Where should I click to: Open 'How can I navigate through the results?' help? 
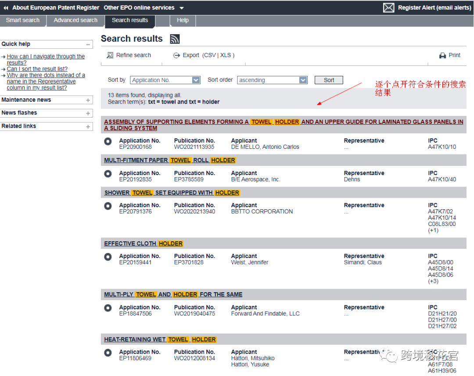pos(46,60)
